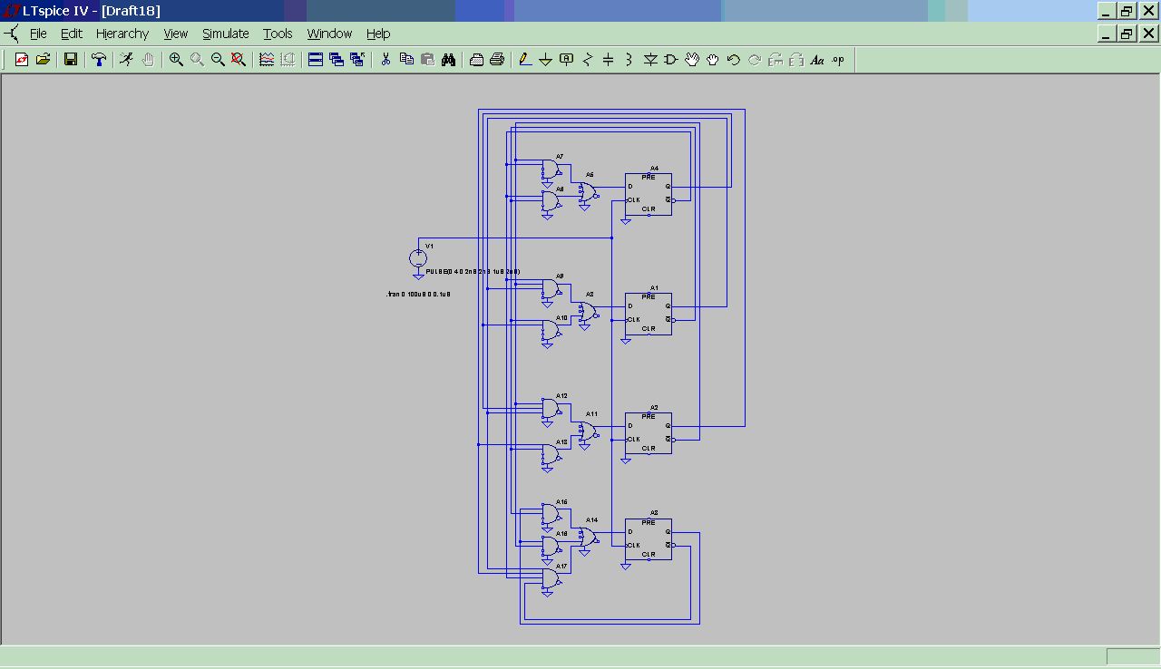Select the Resistor component tool
Screen dimensions: 1161x669
(588, 60)
